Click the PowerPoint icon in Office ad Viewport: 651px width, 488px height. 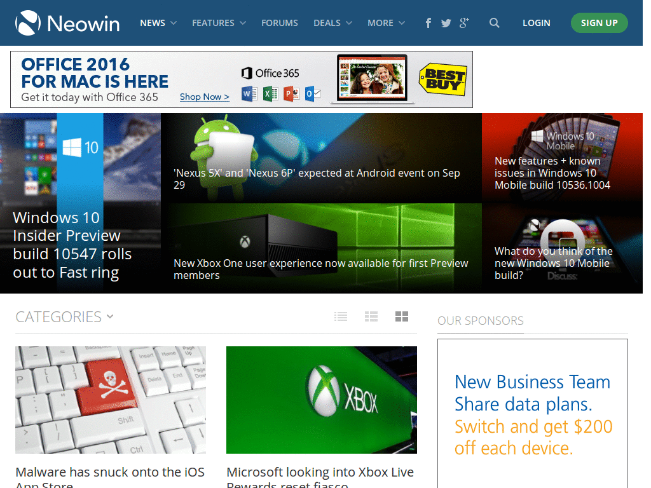point(292,94)
